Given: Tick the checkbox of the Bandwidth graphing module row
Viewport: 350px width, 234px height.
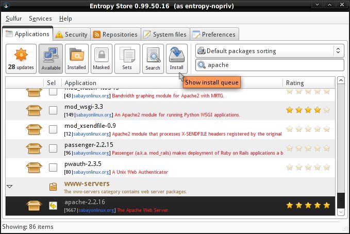Looking at the screenshot, I should pyautogui.click(x=53, y=92).
